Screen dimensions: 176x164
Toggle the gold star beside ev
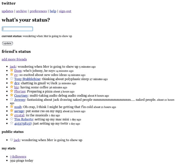coord(11,74)
